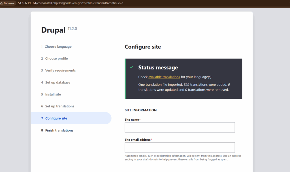
Task: Click the 11.2.0 version number
Action: pyautogui.click(x=72, y=29)
